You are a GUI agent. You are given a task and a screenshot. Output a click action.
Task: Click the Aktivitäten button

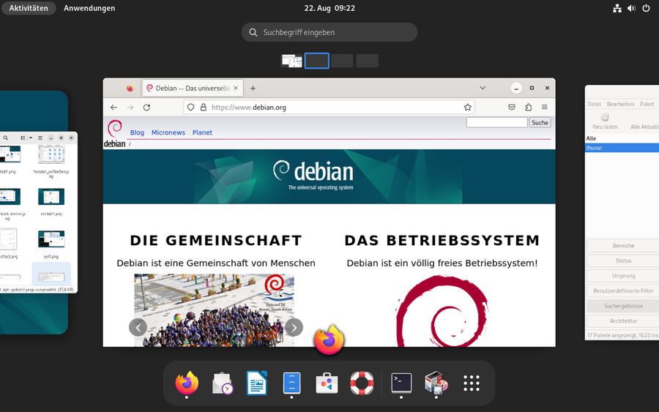pos(29,8)
